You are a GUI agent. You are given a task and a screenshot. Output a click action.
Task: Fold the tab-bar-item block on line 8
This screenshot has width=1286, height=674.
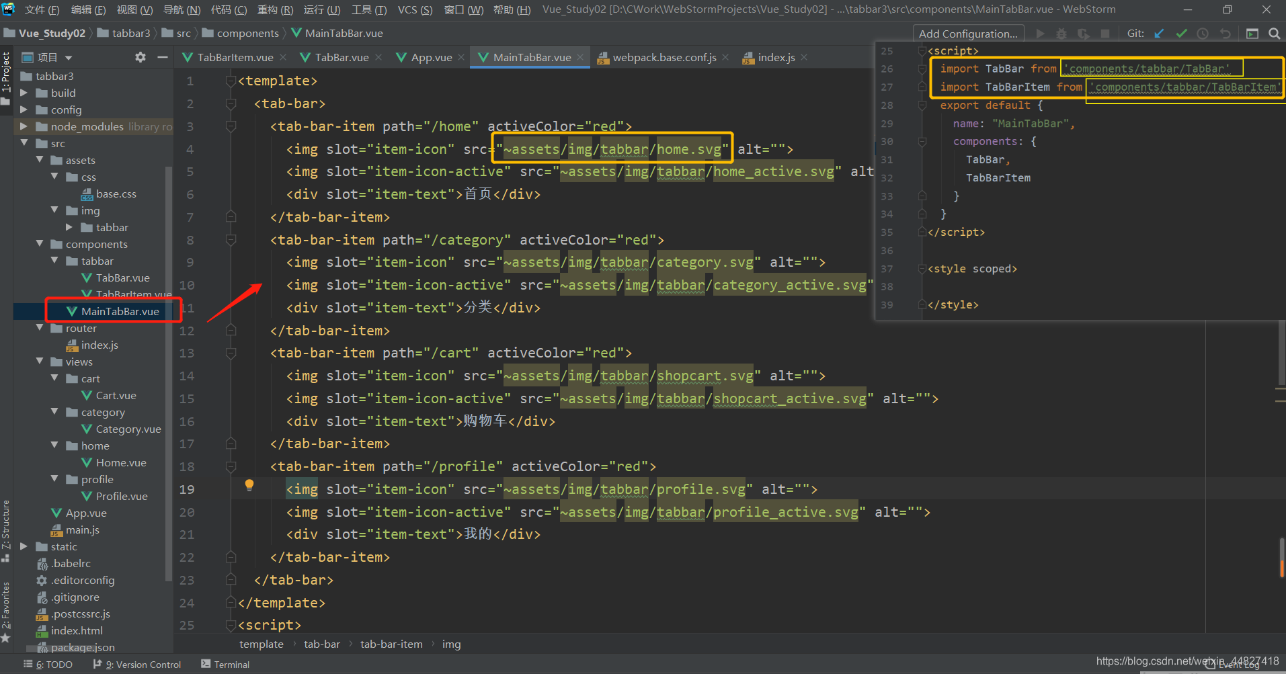click(x=231, y=240)
